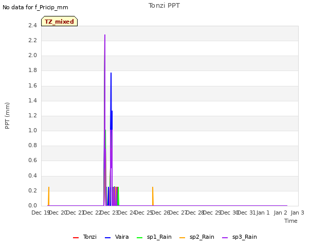Click the blue Vaira legend color marker
The image size is (329, 247).
click(107, 238)
